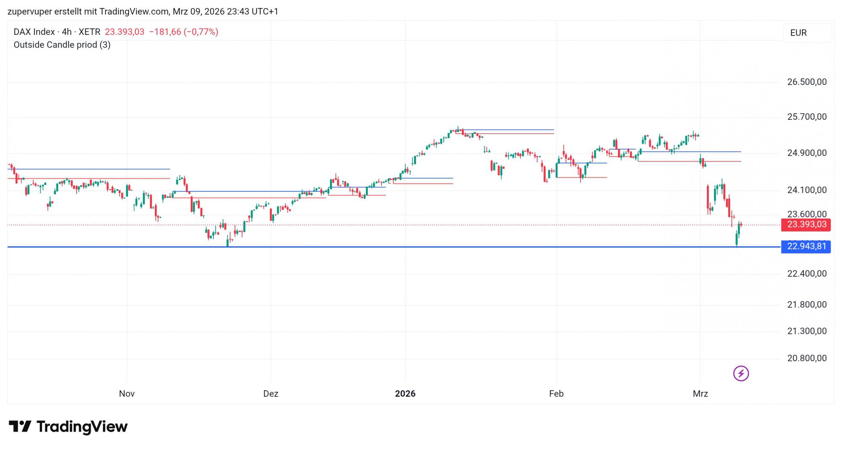Viewport: 842px width, 449px height.
Task: Click the TradingView logo icon
Action: pyautogui.click(x=20, y=426)
